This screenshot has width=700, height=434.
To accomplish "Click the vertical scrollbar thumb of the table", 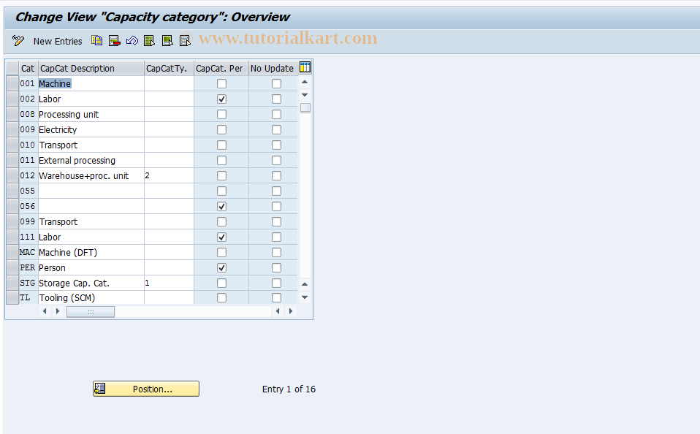I will point(305,107).
